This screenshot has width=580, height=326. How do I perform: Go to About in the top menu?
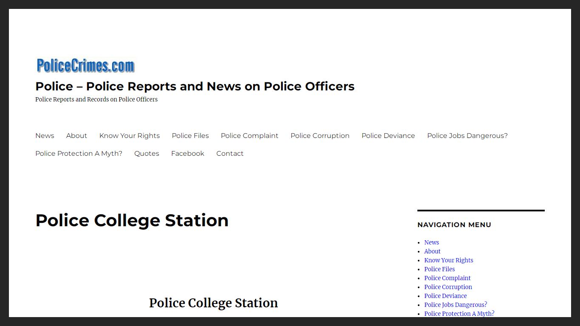click(x=76, y=136)
